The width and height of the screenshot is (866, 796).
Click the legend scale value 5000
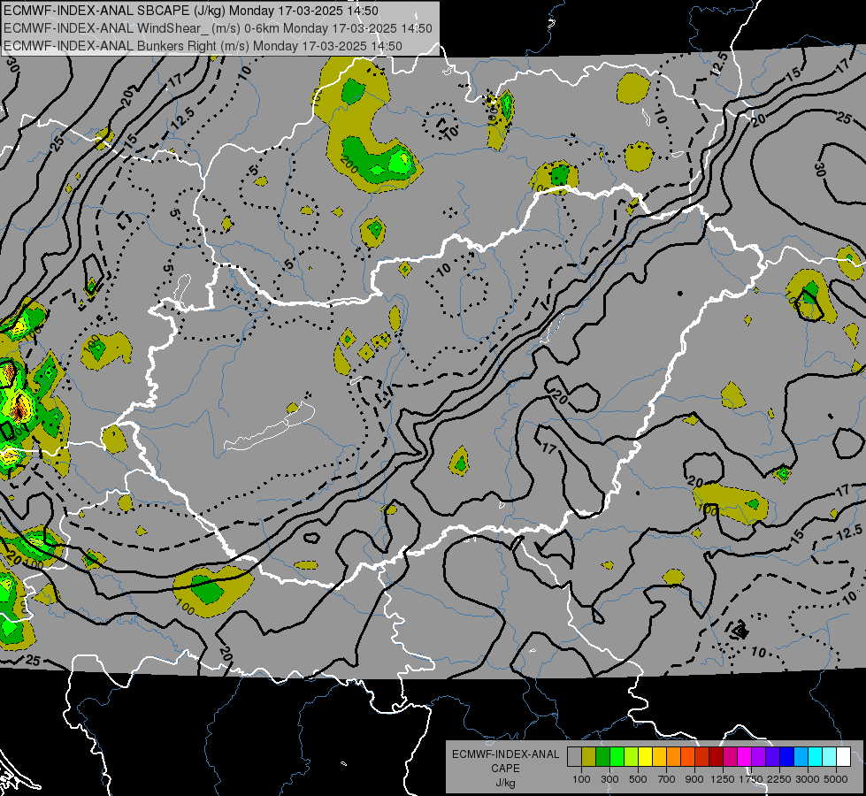[x=836, y=779]
